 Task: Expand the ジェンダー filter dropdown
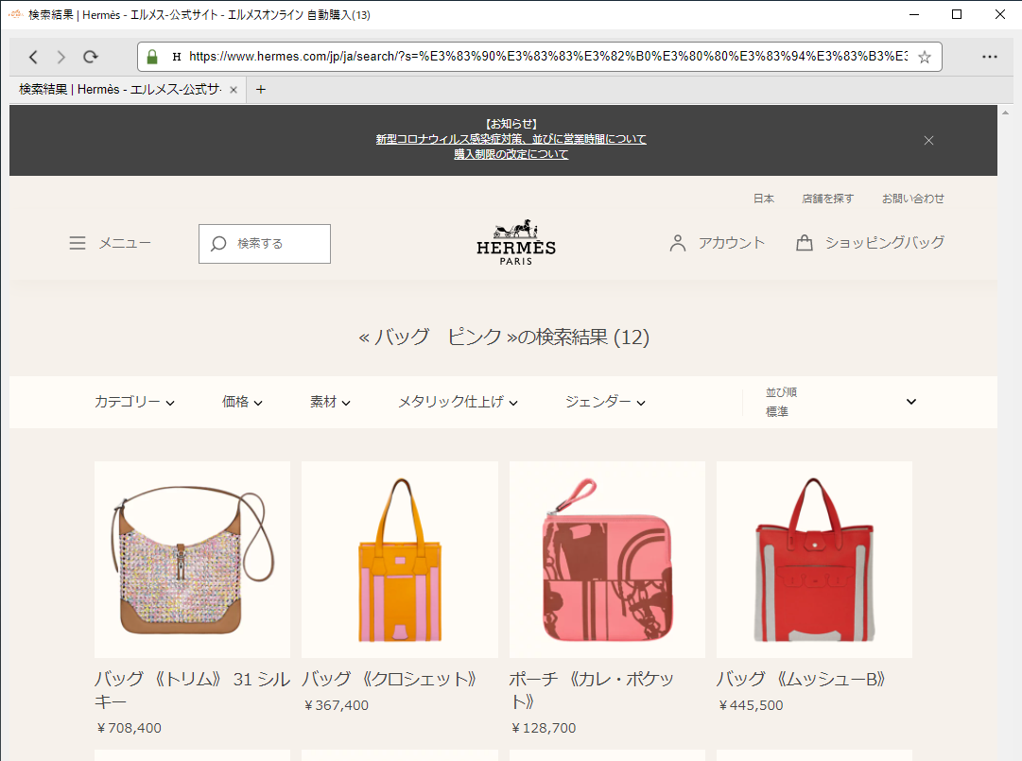tap(605, 402)
